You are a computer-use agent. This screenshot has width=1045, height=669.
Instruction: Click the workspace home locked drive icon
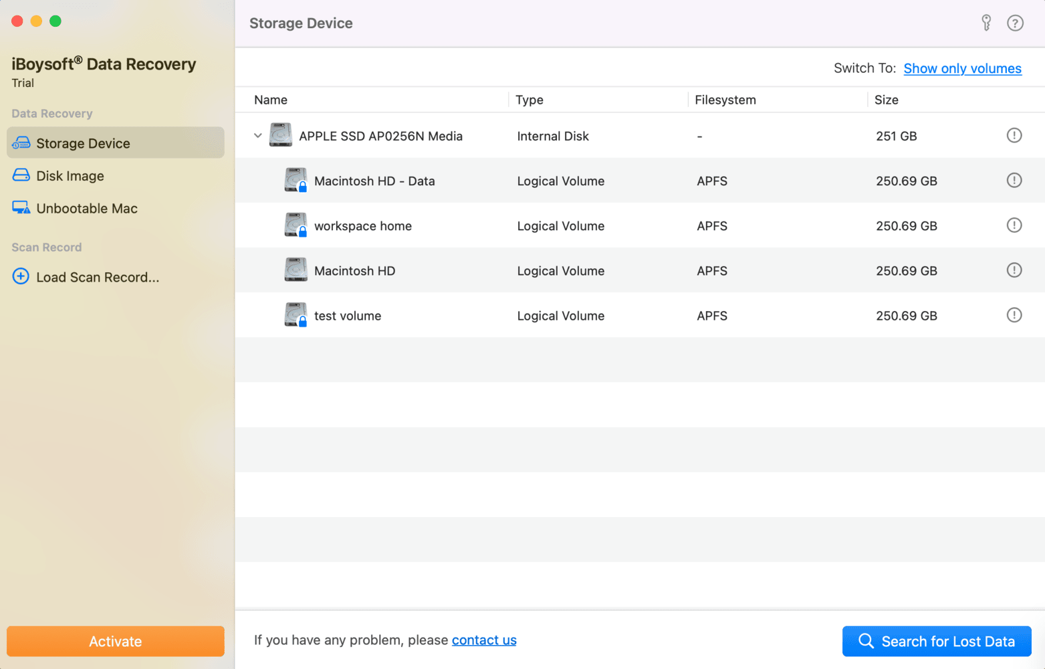[296, 225]
